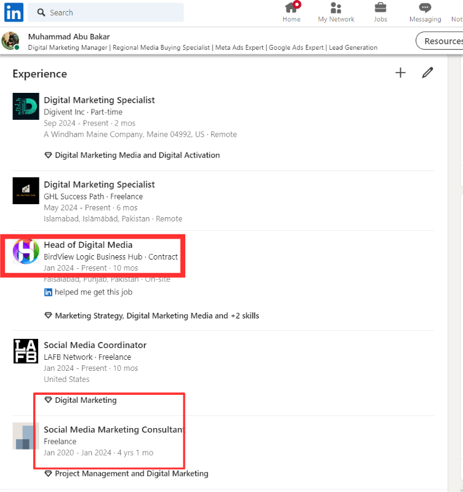
Task: Open My Network in the navigation bar
Action: [336, 12]
